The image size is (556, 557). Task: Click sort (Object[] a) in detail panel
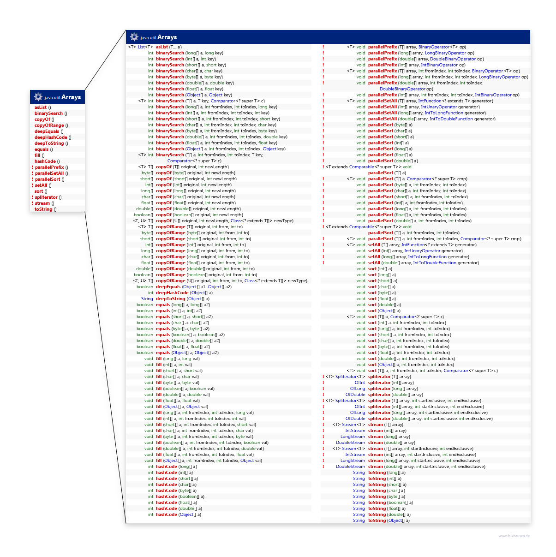[x=384, y=311]
